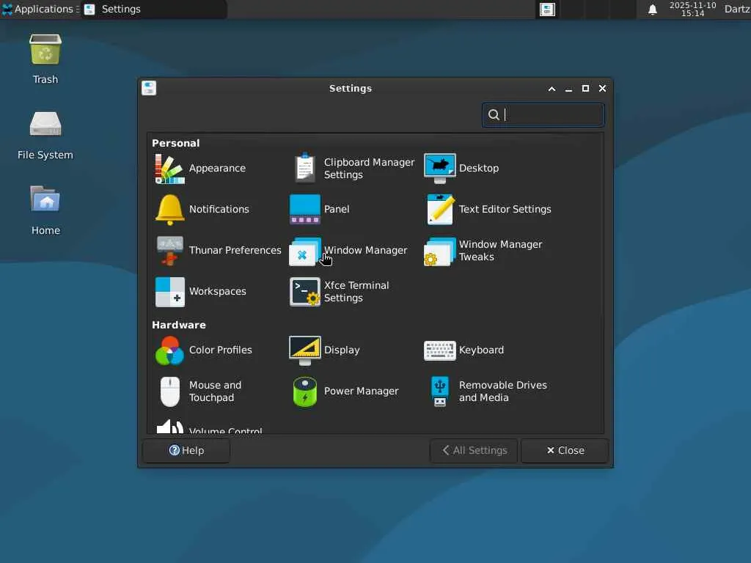This screenshot has width=751, height=563.
Task: Open the Volume Control icon
Action: [x=169, y=427]
